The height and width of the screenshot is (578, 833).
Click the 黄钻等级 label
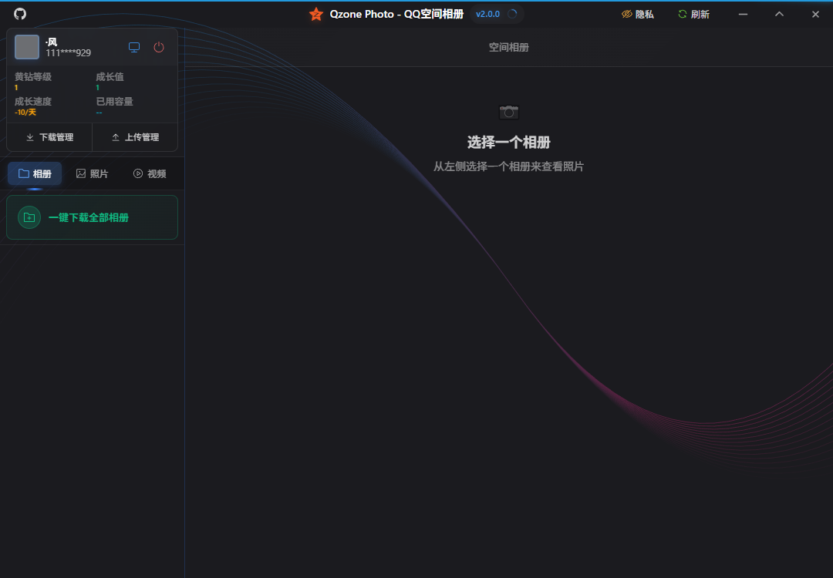click(33, 77)
